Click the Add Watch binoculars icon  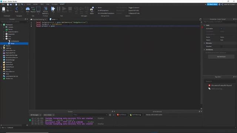(x=92, y=9)
